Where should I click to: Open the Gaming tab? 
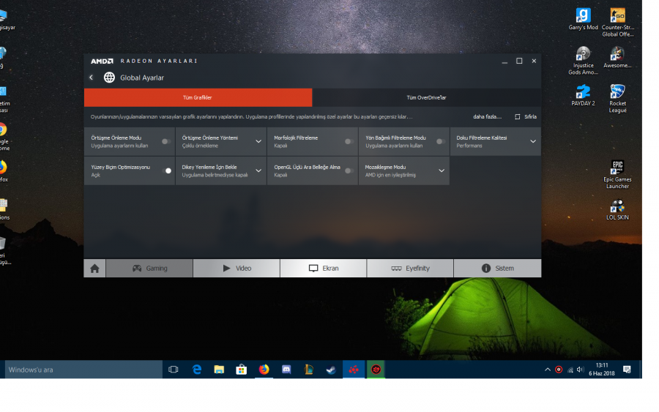tap(149, 269)
